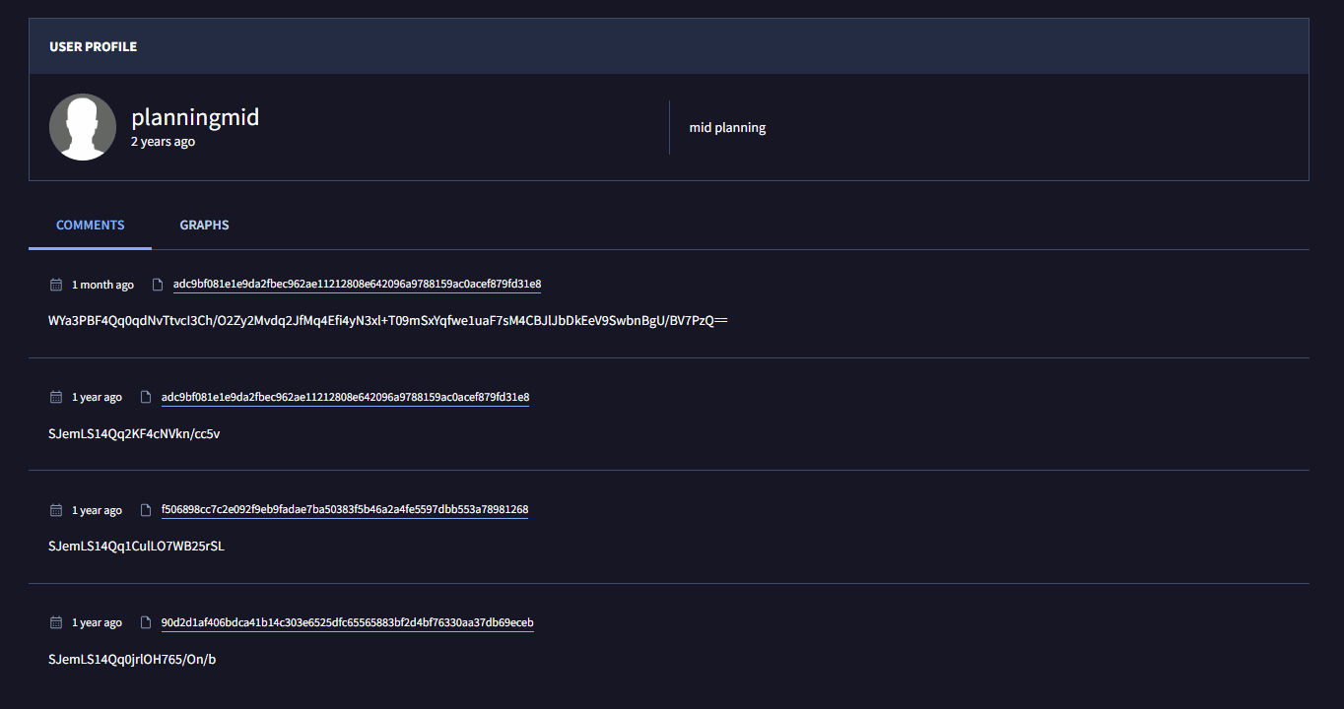Click comment text SJemLS14Qq1CulLO7WB25rSL

(x=136, y=547)
